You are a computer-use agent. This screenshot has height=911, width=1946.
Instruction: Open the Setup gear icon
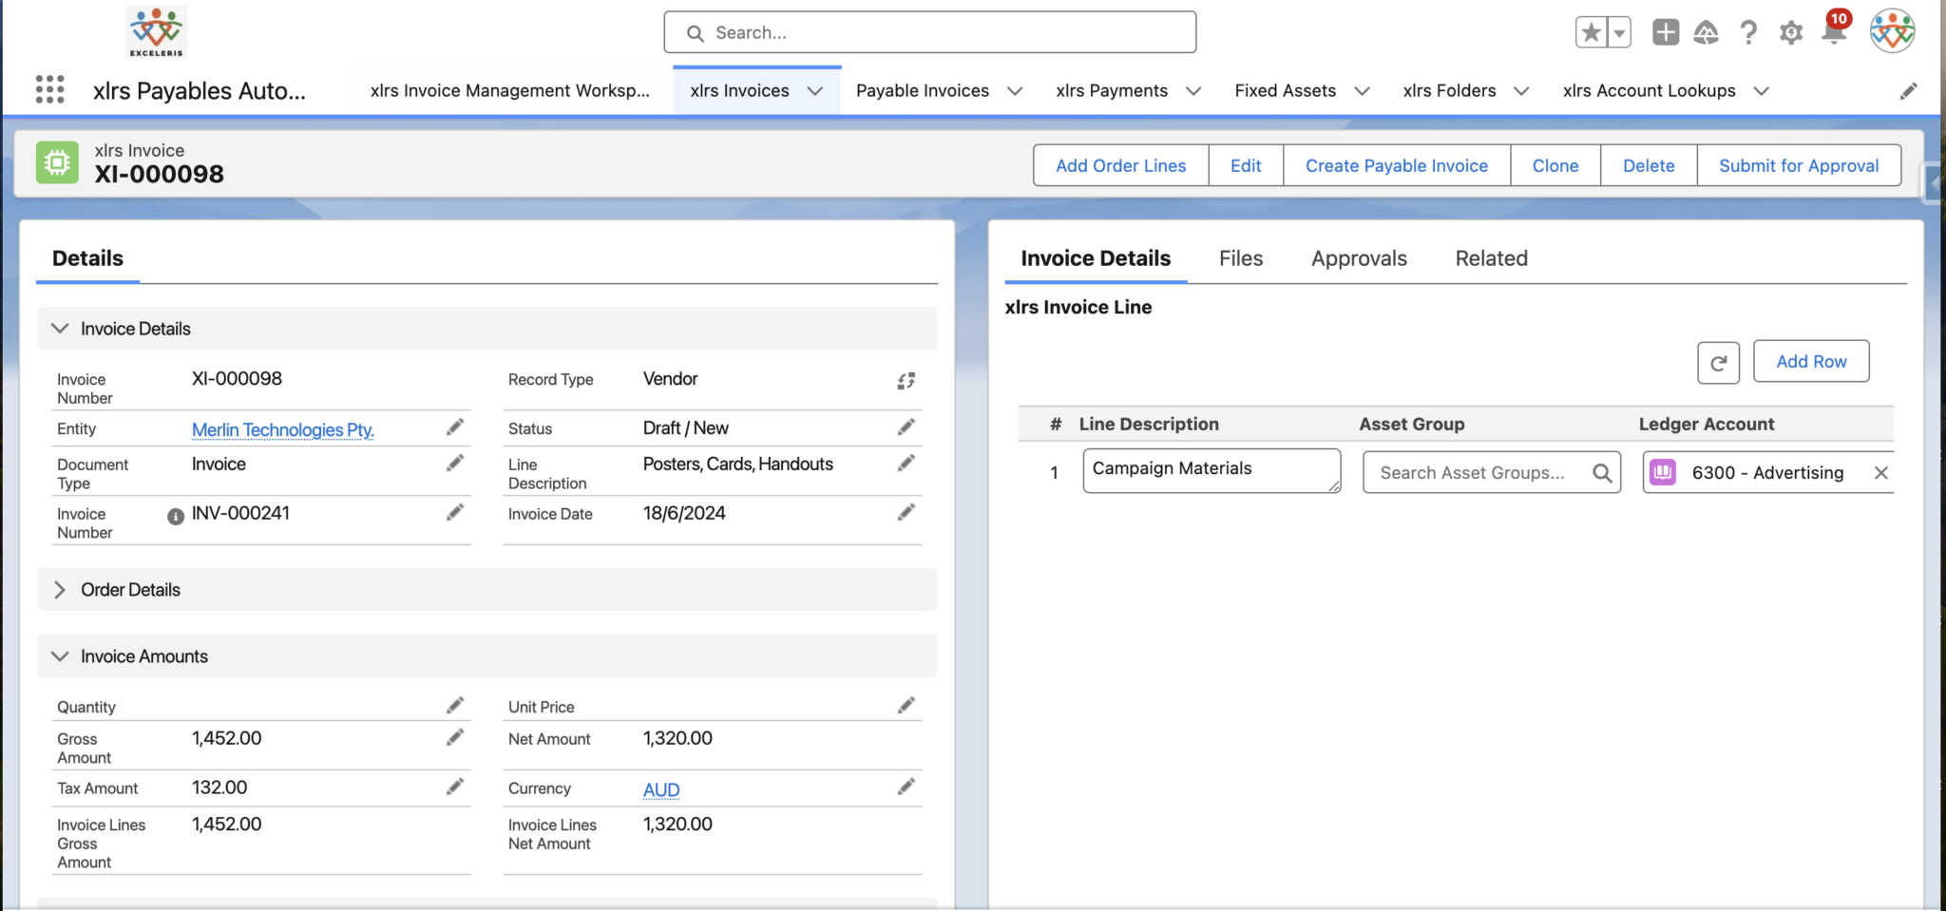pyautogui.click(x=1791, y=31)
